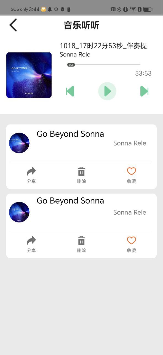Image resolution: width=163 pixels, height=355 pixels.
Task: Tap the now-playing title 1018_17时22分53秒_伴奏提
Action: [103, 46]
